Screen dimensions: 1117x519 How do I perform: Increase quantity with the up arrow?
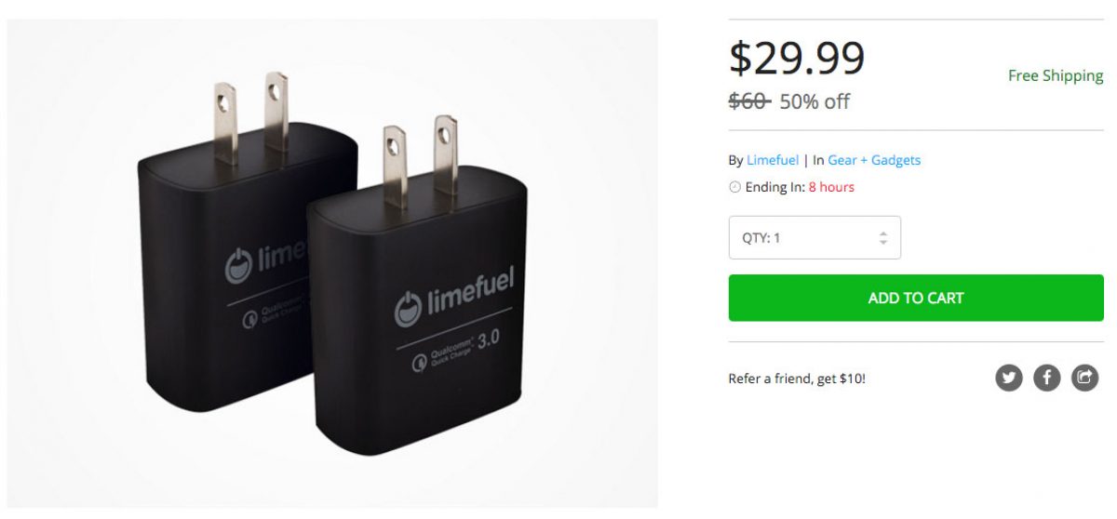[x=883, y=233]
